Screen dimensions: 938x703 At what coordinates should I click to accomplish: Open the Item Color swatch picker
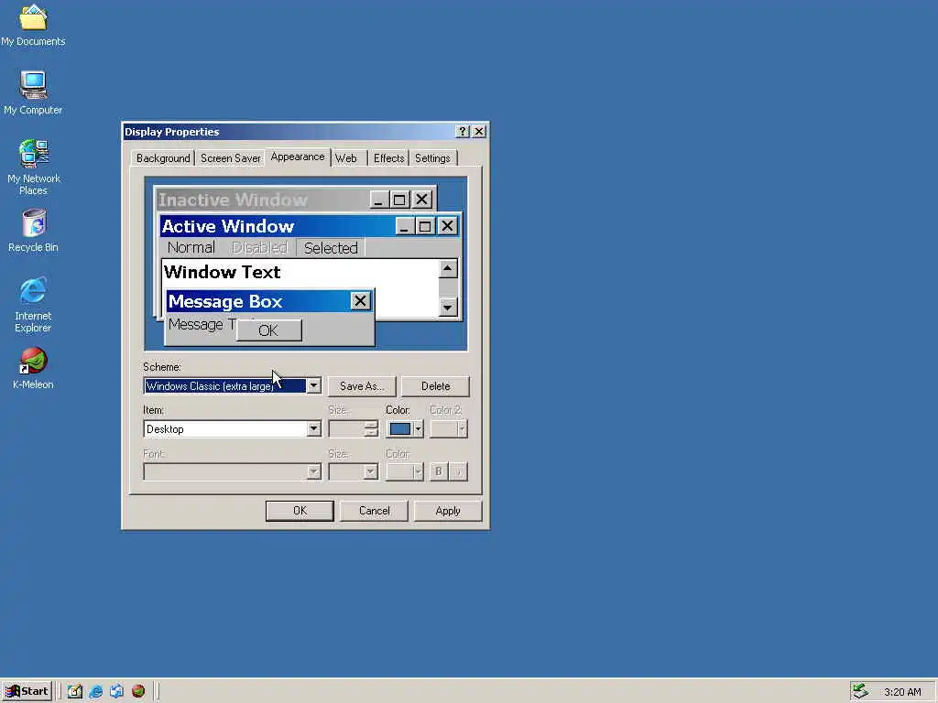point(400,429)
